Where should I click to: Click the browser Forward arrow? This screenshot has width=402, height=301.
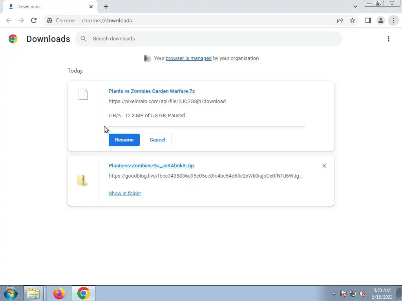21,20
